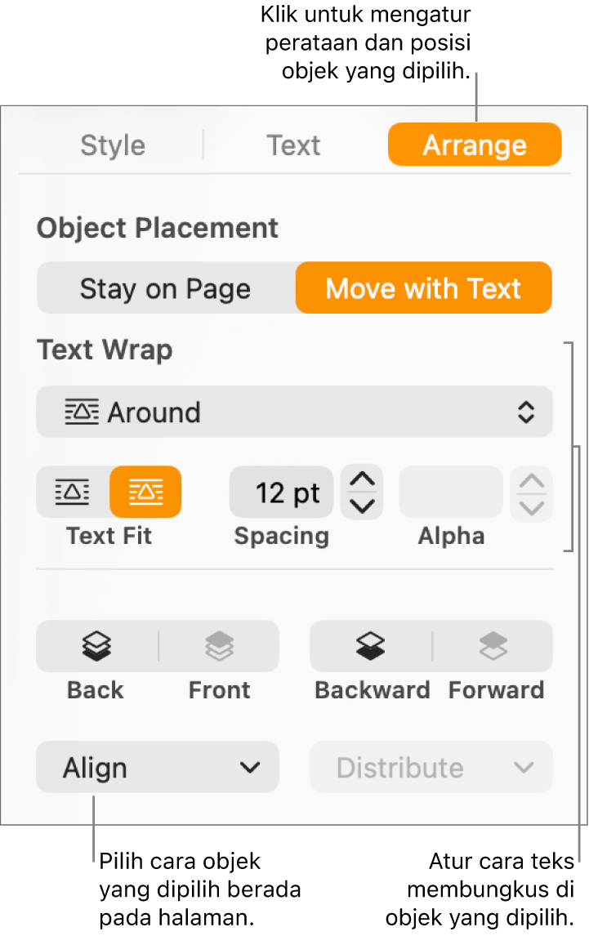
Task: Select the Arrange tab
Action: [x=475, y=145]
